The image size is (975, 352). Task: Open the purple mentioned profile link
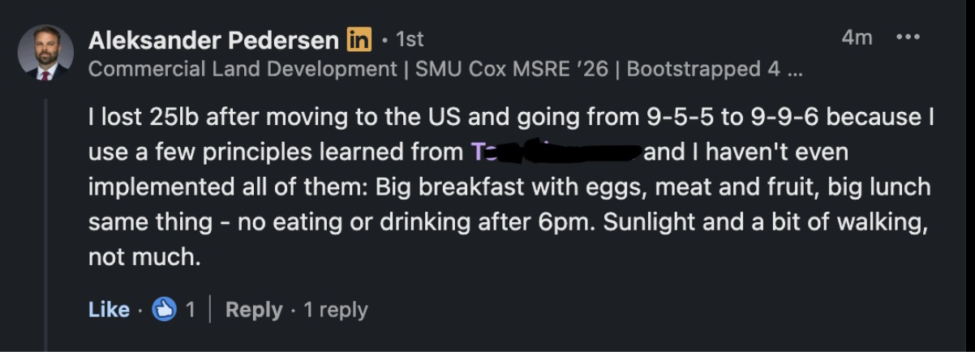[483, 152]
